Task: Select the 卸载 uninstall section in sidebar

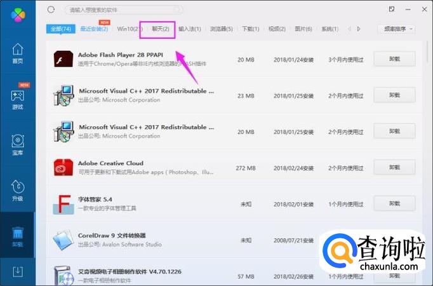Action: 18,236
